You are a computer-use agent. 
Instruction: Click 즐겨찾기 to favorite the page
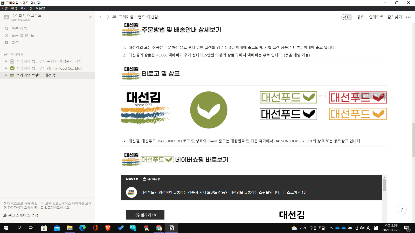(x=395, y=17)
